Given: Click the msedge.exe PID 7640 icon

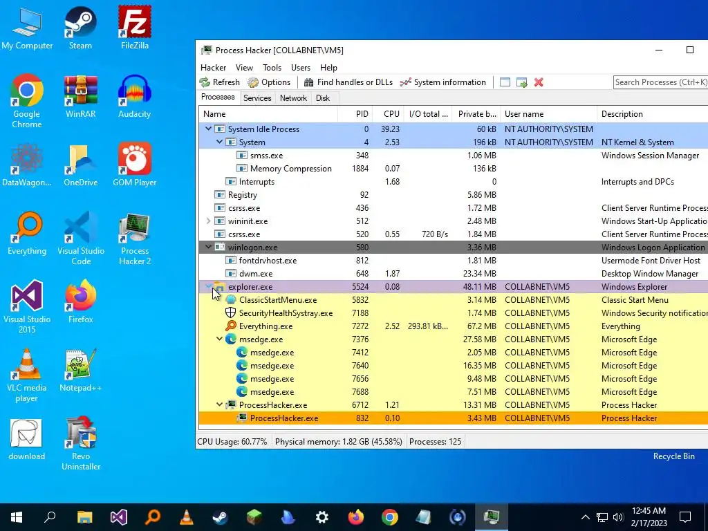Looking at the screenshot, I should pos(242,365).
